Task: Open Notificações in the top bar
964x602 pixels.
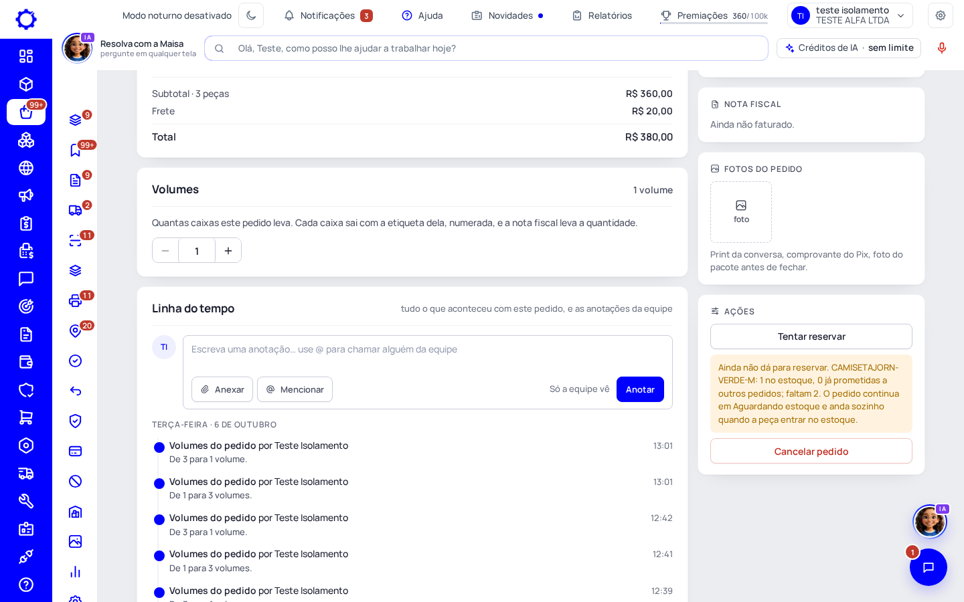Action: (328, 15)
